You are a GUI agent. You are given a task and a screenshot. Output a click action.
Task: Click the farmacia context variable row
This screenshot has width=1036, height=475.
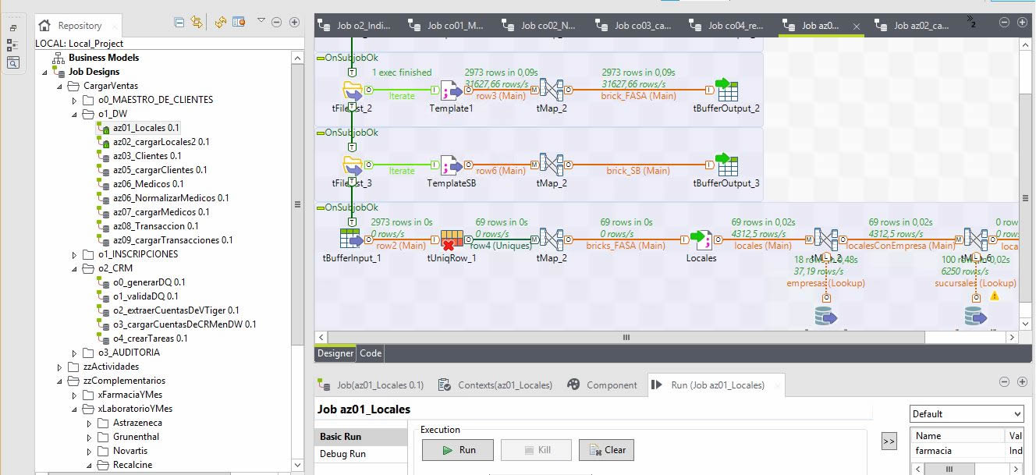967,451
